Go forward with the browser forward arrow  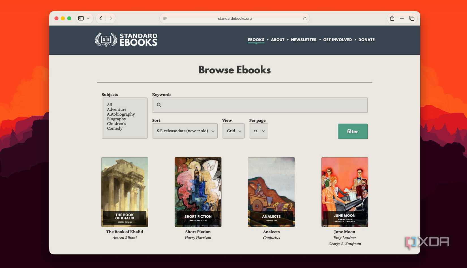click(x=111, y=18)
